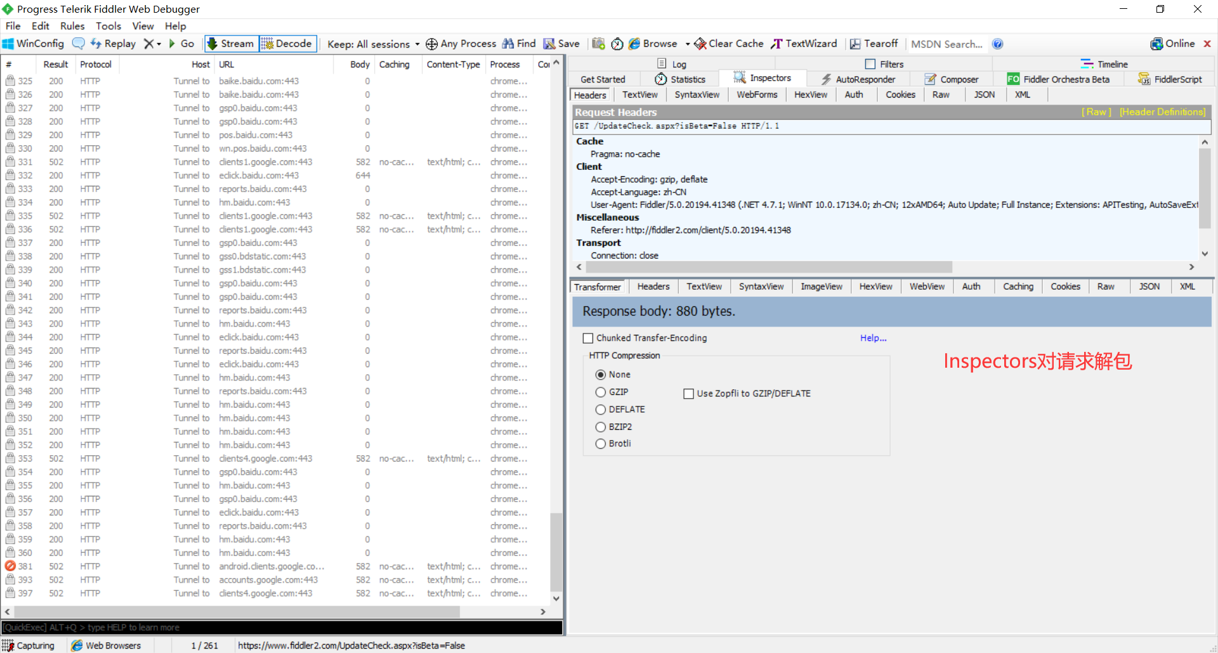Image resolution: width=1218 pixels, height=653 pixels.
Task: Toggle Stream mode
Action: coord(231,44)
